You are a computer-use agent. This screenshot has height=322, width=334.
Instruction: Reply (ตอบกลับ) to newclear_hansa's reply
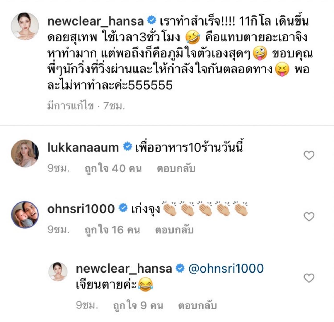click(197, 305)
